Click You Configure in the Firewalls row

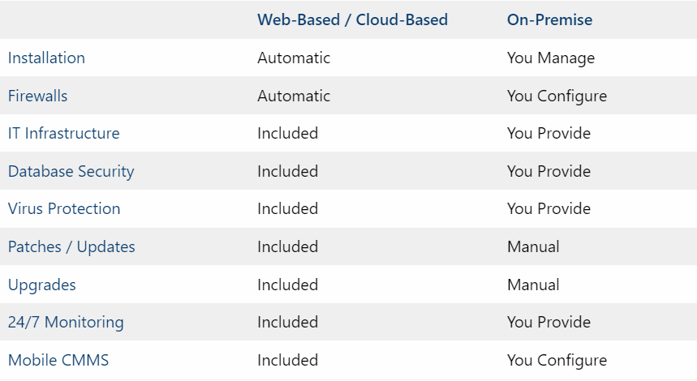[557, 96]
